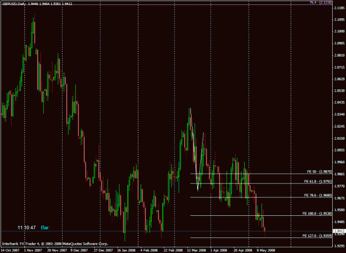Select the FE 61.8 - (1.9792) label

(x=318, y=181)
